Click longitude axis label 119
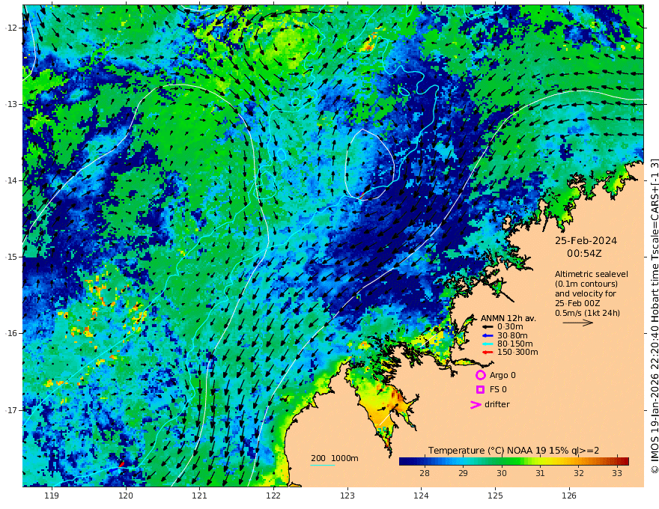This screenshot has width=659, height=509. pyautogui.click(x=52, y=496)
